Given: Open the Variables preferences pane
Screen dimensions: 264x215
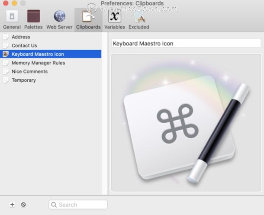Looking at the screenshot, I should [115, 20].
